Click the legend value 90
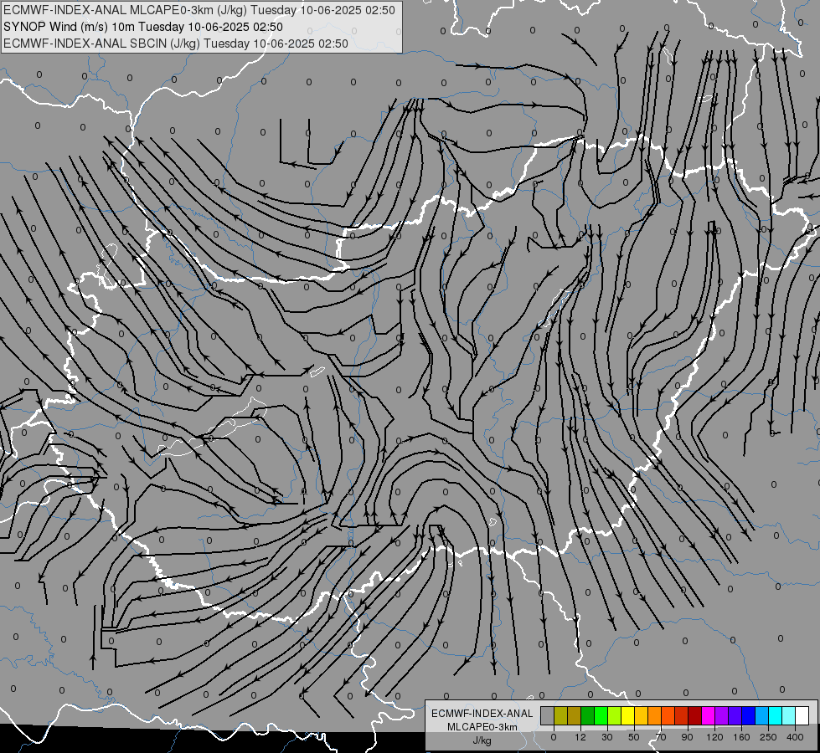Image resolution: width=820 pixels, height=753 pixels. tap(687, 737)
